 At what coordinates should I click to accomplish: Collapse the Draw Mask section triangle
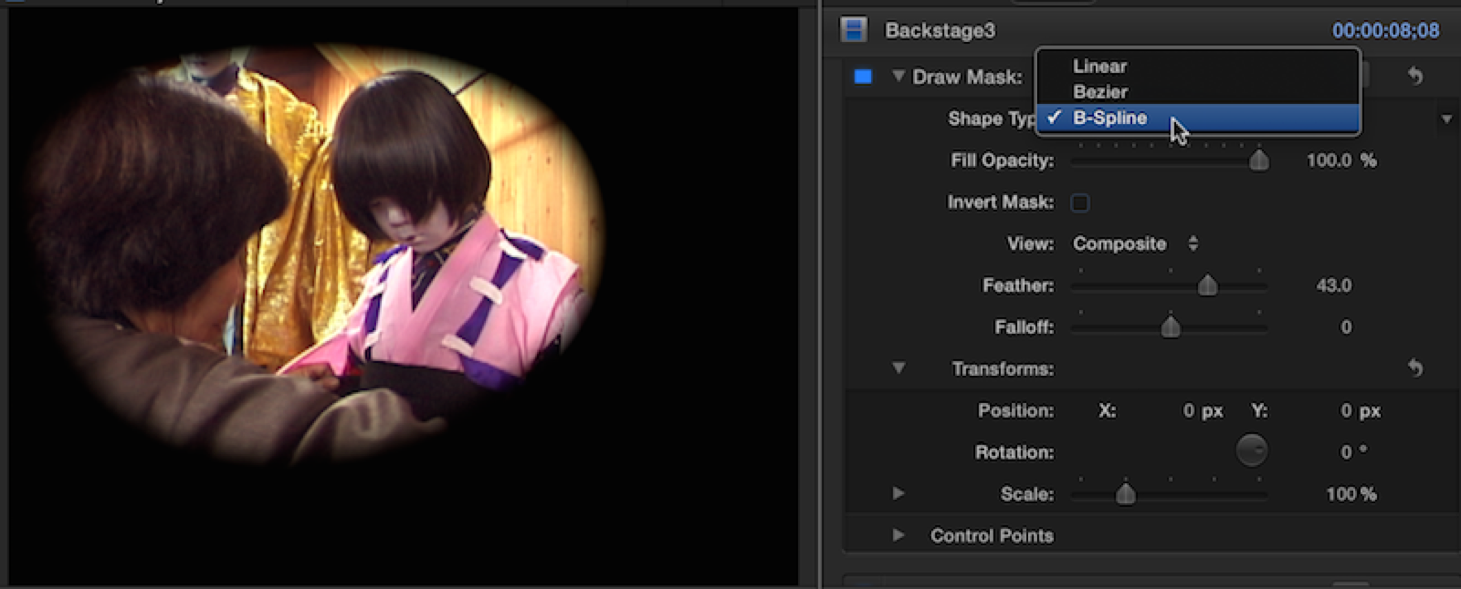coord(898,76)
